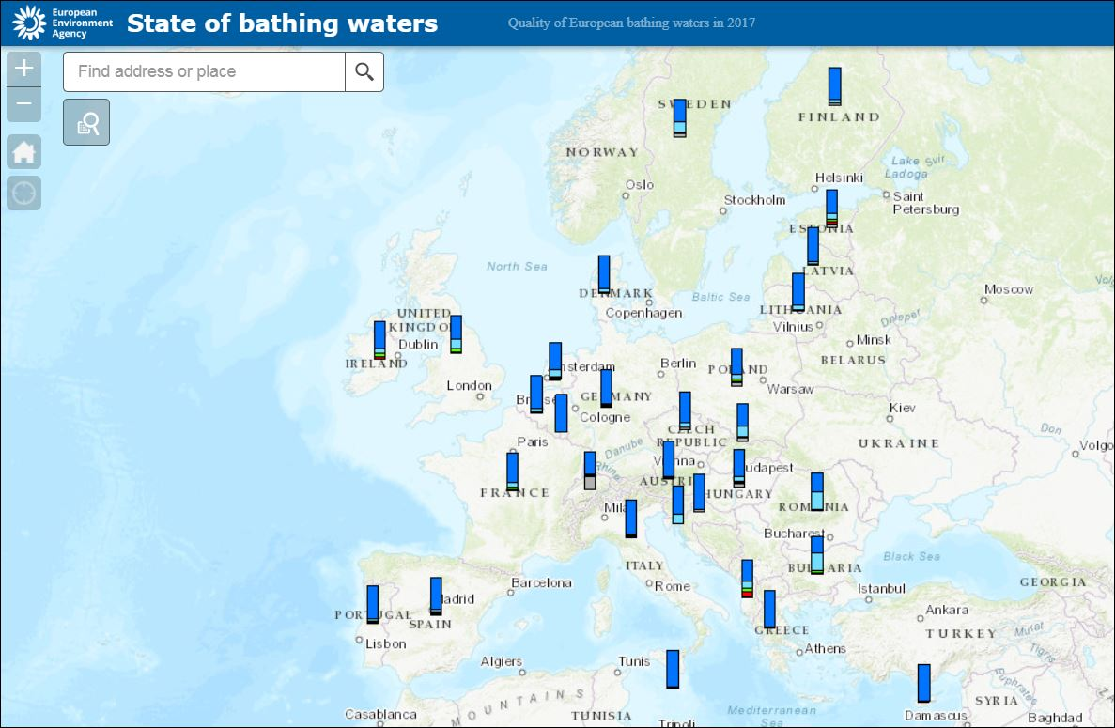Click the Home icon to reset map extent
This screenshot has width=1115, height=728.
23,151
